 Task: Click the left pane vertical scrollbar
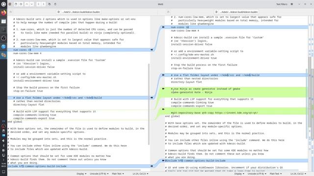point(149,104)
